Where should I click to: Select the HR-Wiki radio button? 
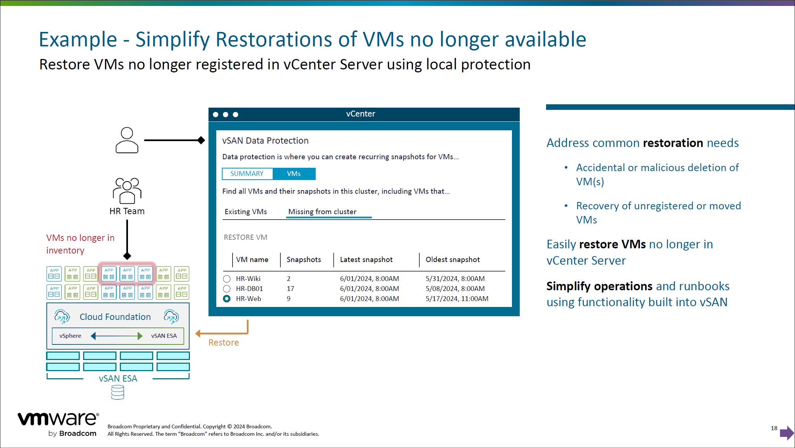coord(227,279)
